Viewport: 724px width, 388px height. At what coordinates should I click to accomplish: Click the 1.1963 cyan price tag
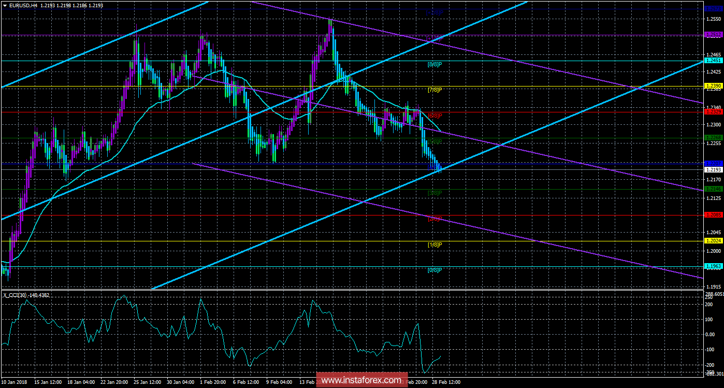coord(713,266)
